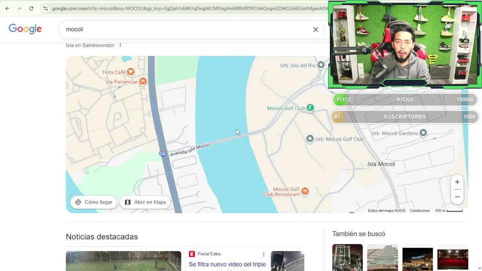Click the 100 m map scale indicator

point(449,211)
